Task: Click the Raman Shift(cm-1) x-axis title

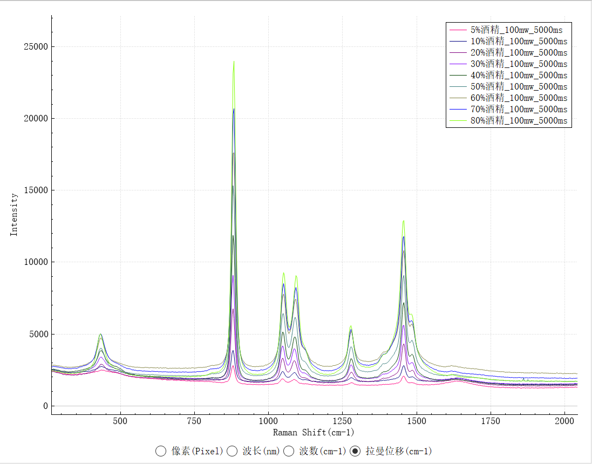Action: [314, 432]
